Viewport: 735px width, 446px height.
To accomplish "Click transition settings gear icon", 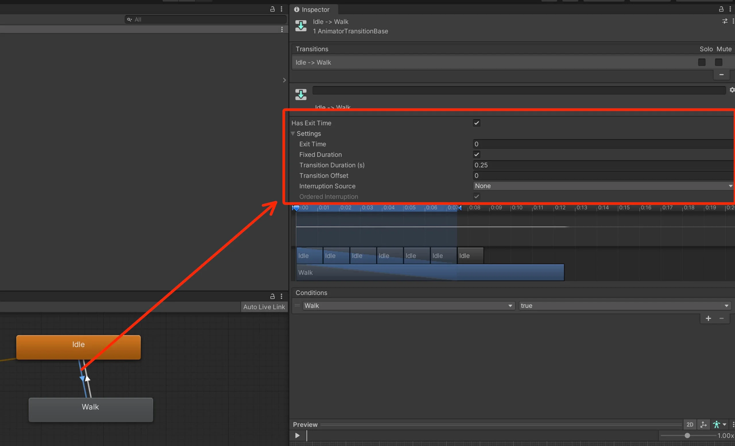I will tap(732, 90).
